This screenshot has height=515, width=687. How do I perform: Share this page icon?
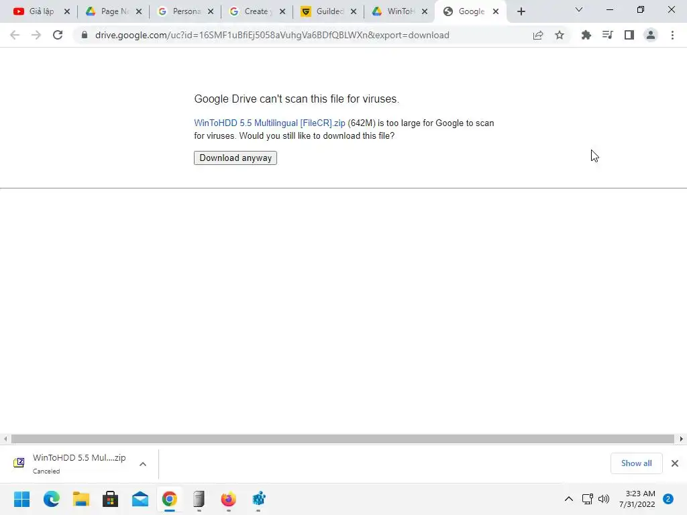coord(538,35)
